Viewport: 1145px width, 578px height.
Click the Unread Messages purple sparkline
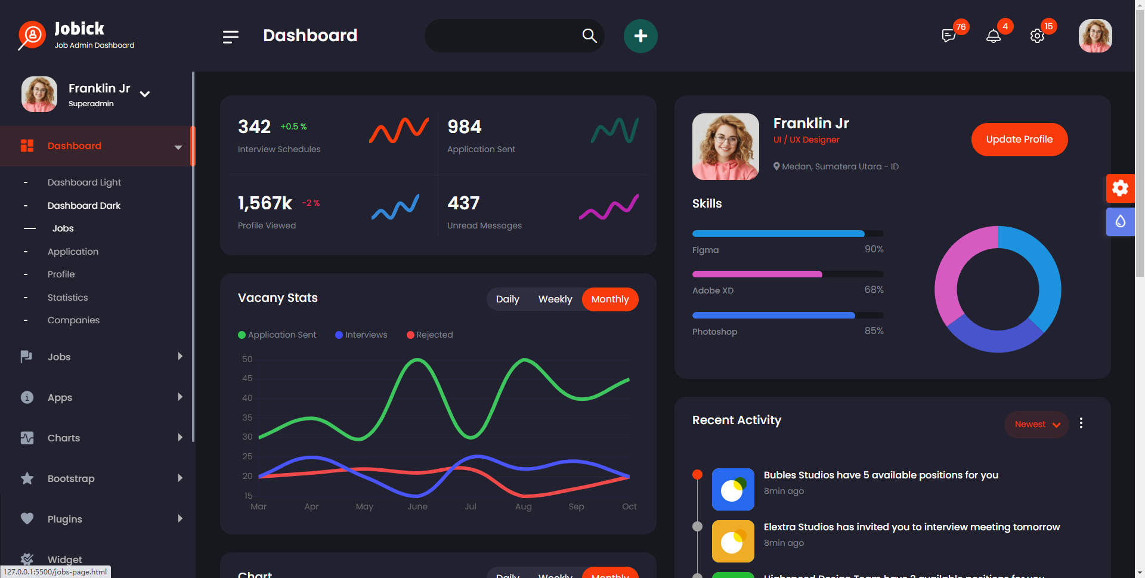[x=609, y=206]
